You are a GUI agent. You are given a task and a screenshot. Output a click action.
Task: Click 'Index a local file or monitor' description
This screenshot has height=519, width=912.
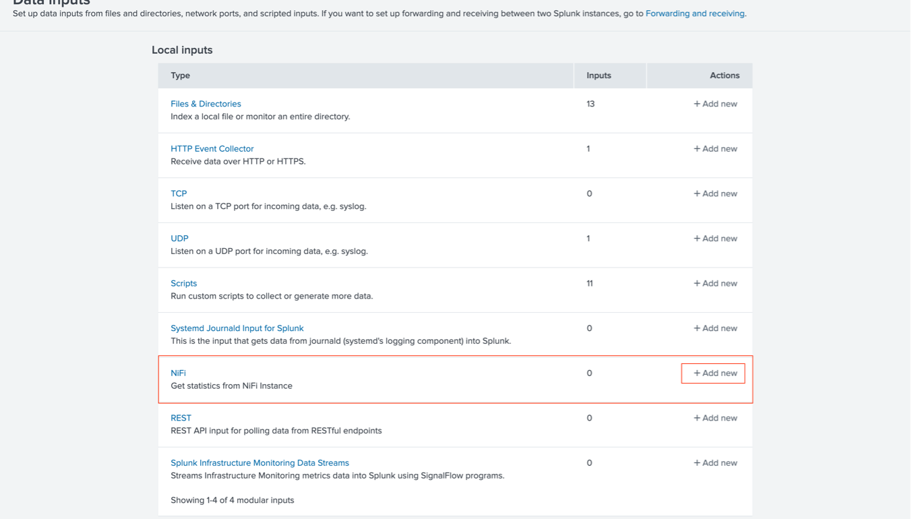[x=260, y=117]
